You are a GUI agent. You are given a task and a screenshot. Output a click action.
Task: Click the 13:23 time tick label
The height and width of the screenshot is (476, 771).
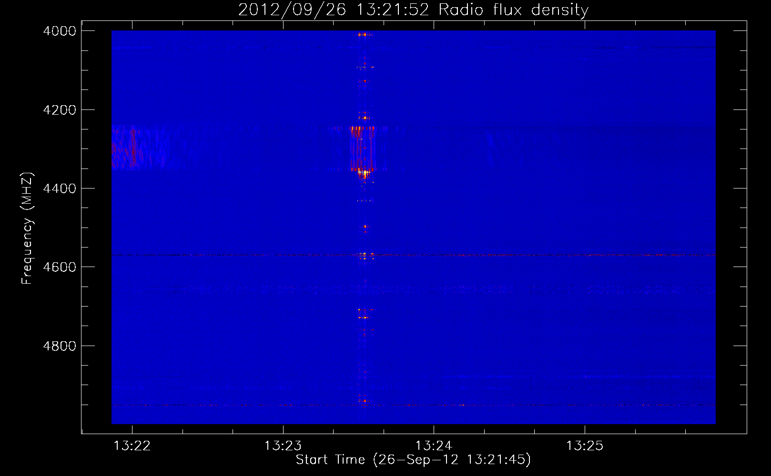coord(283,446)
